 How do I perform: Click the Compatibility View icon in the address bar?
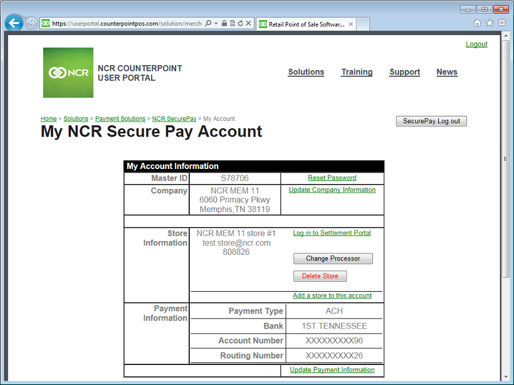point(233,23)
